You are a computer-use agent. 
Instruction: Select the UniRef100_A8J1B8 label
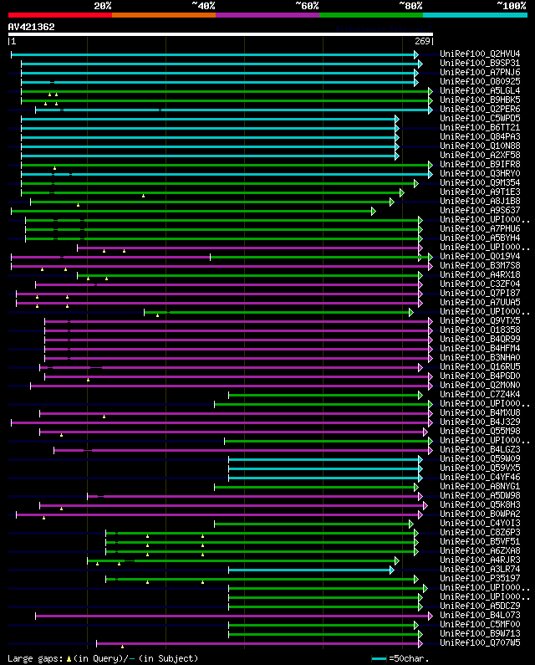coord(480,201)
